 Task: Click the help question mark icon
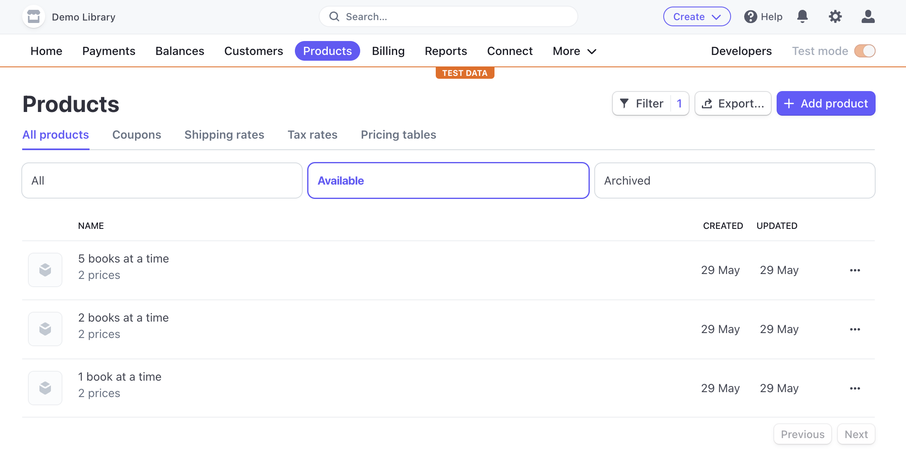point(750,17)
